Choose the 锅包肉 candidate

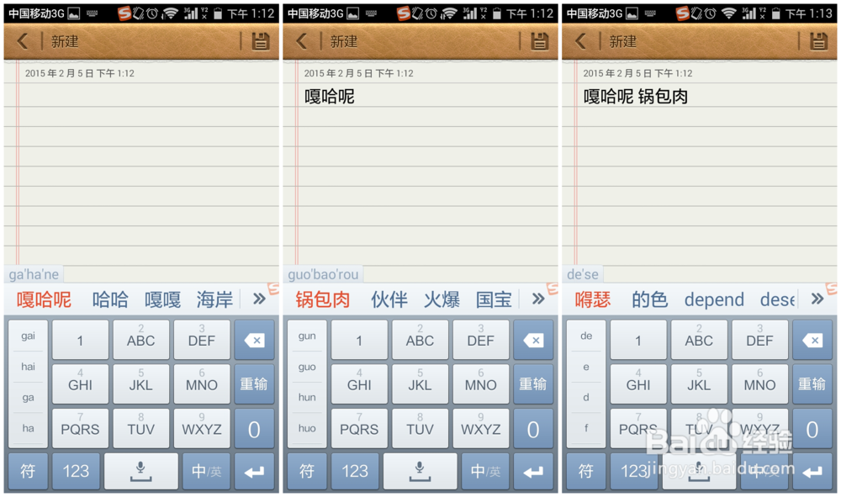[x=323, y=299]
